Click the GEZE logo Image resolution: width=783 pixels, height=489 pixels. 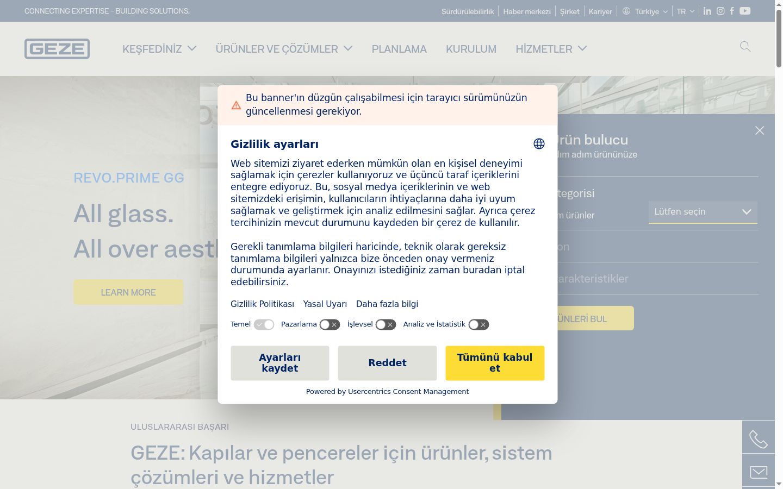pos(57,49)
